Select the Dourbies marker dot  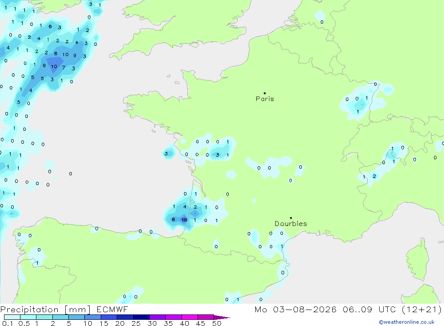(291, 218)
